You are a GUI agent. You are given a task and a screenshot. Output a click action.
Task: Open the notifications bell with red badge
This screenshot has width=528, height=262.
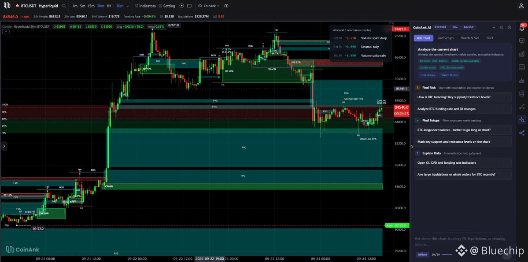pos(522,28)
